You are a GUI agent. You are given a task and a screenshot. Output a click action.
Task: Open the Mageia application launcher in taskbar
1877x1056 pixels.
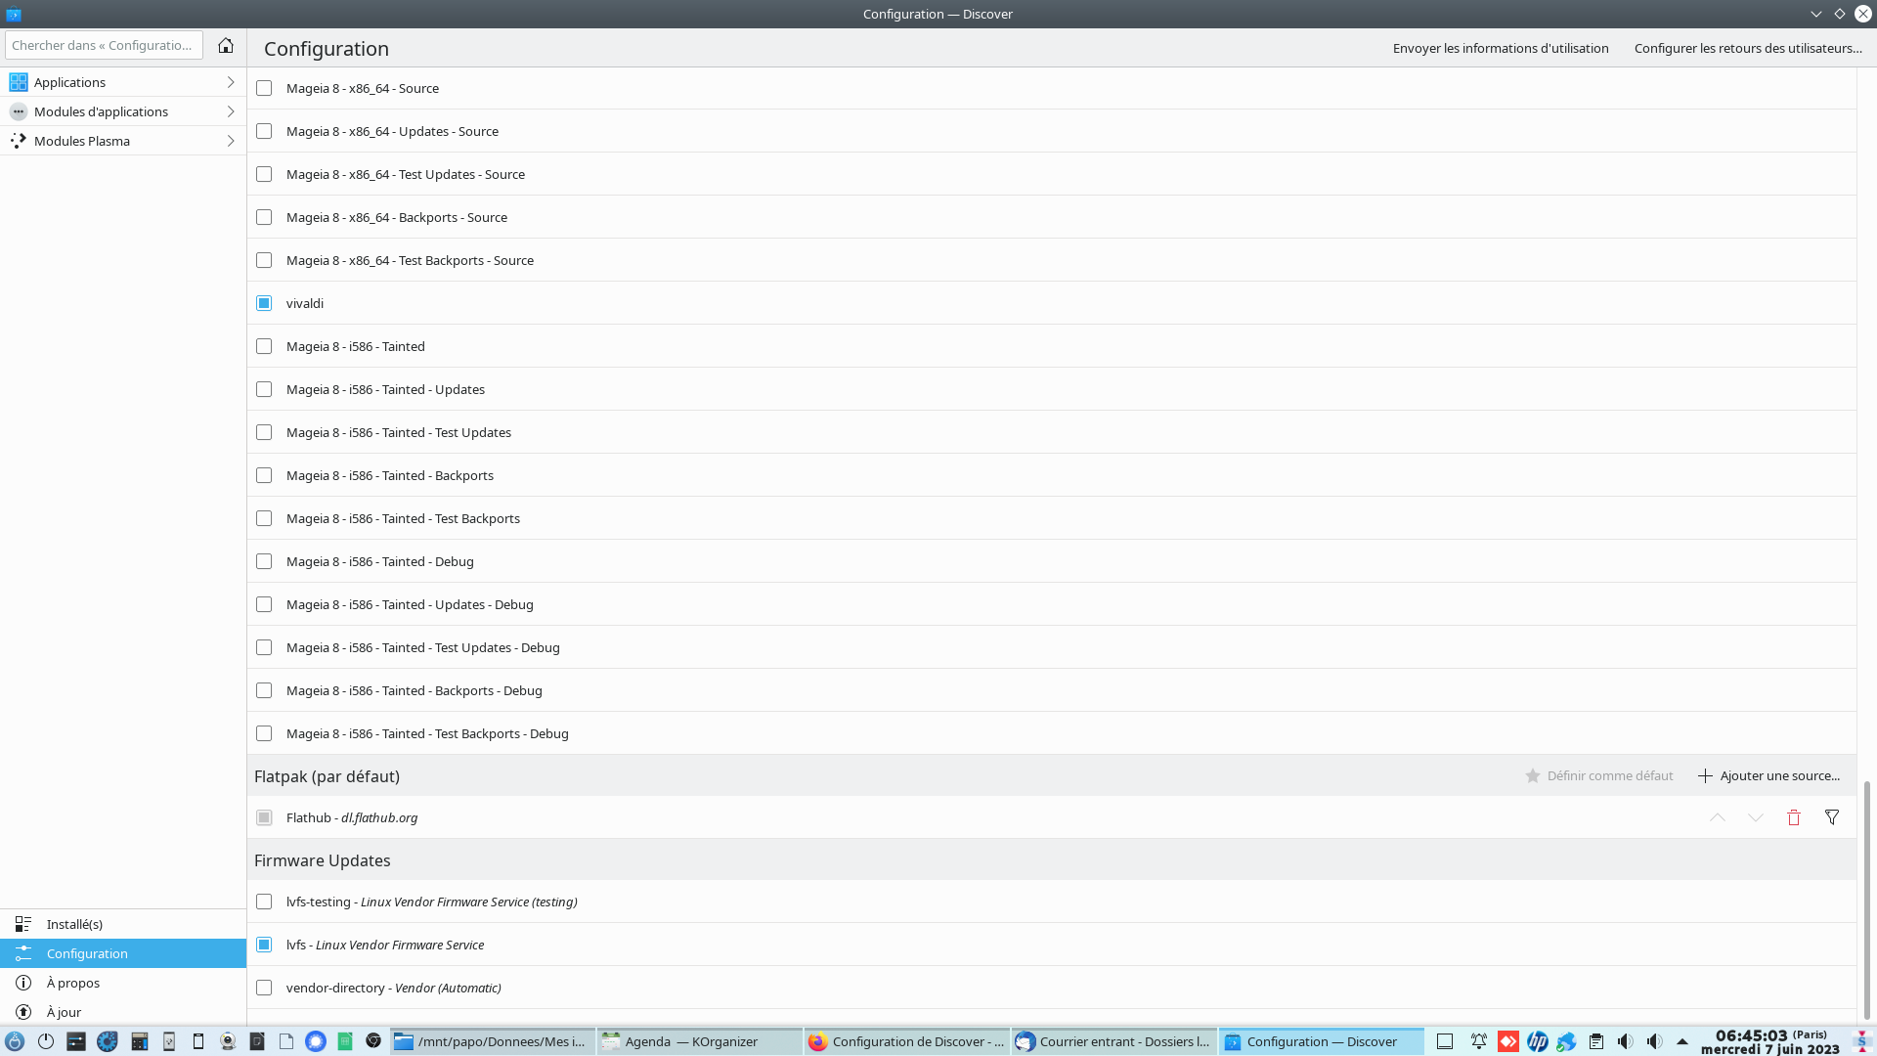[15, 1041]
